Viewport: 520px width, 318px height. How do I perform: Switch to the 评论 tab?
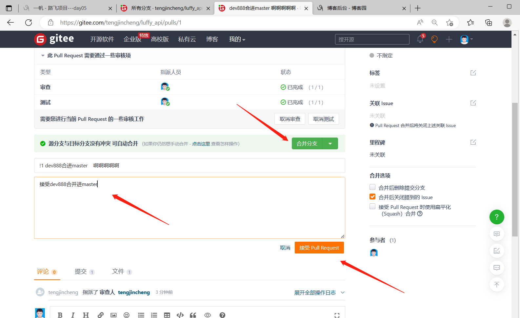(47, 271)
